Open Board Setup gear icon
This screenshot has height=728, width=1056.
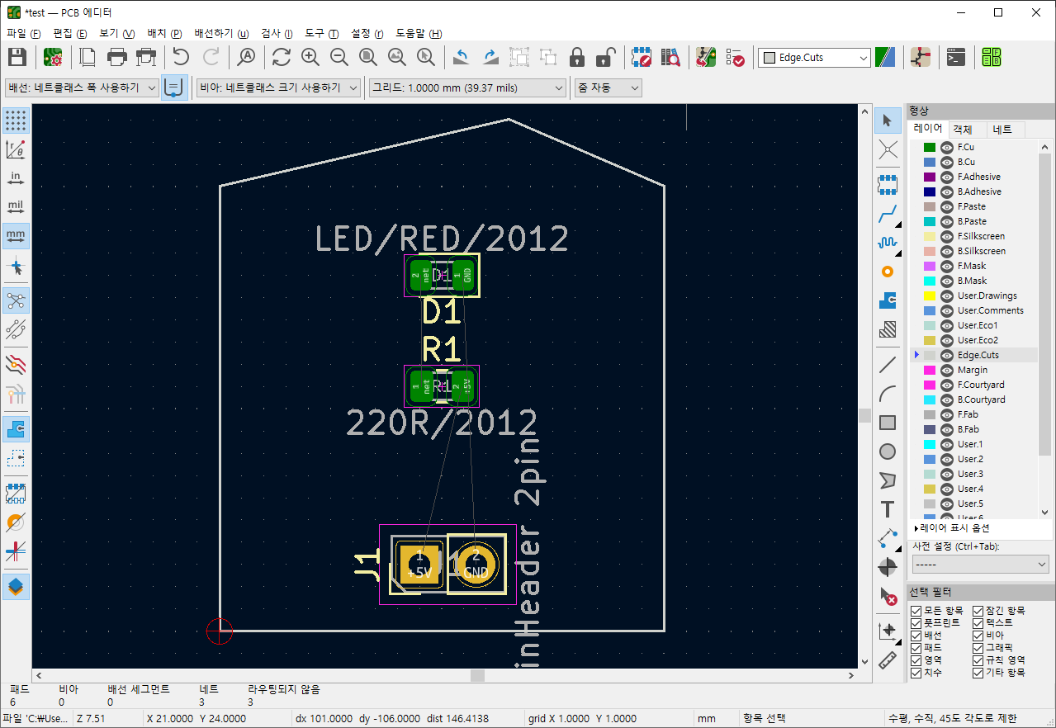pyautogui.click(x=54, y=57)
